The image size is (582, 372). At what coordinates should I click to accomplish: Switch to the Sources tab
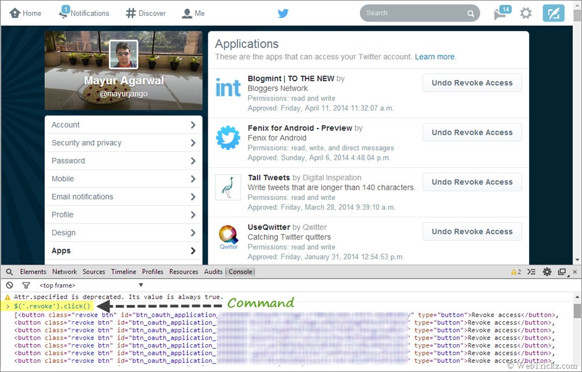pyautogui.click(x=94, y=272)
